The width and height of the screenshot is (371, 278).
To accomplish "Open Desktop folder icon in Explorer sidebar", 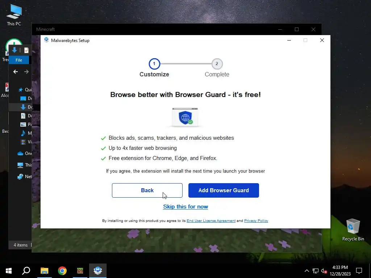I will coord(23,98).
